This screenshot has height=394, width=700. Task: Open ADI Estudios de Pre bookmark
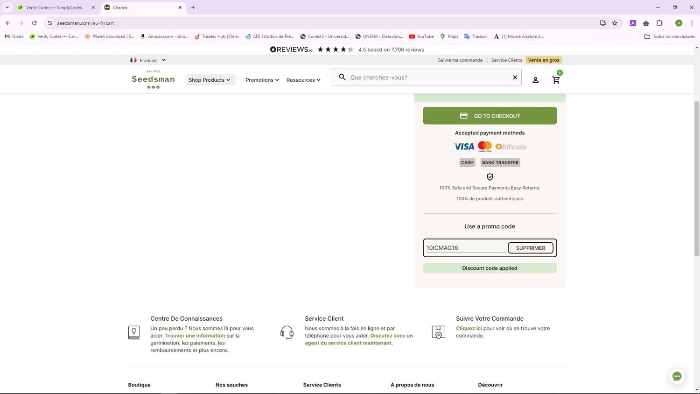[269, 36]
